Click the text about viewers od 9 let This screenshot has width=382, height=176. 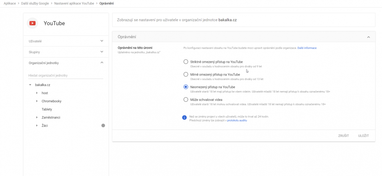(x=226, y=66)
